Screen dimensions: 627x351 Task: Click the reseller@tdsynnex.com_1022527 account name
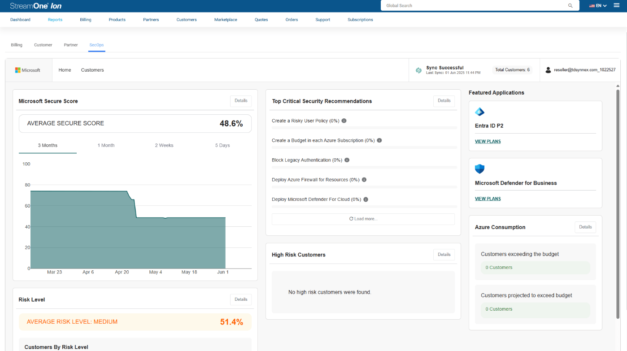tap(585, 70)
